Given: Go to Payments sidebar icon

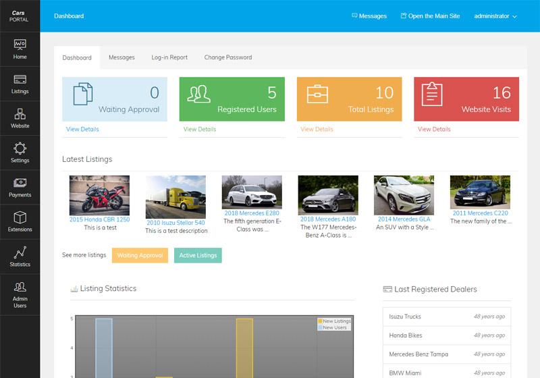Looking at the screenshot, I should tap(20, 183).
